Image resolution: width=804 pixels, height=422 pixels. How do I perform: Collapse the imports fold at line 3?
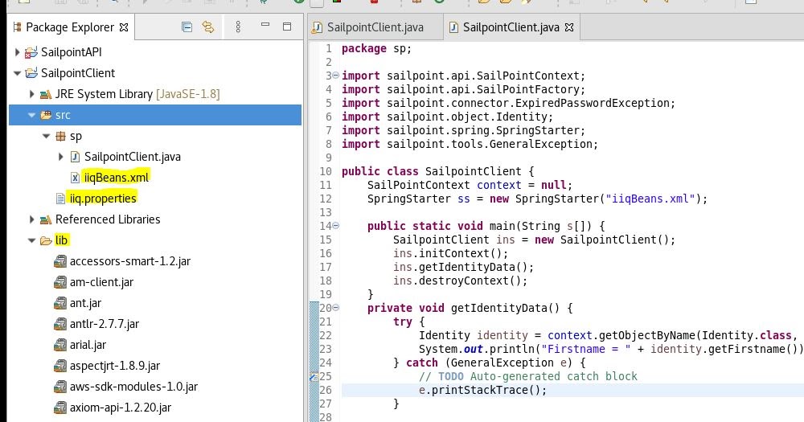[x=336, y=76]
